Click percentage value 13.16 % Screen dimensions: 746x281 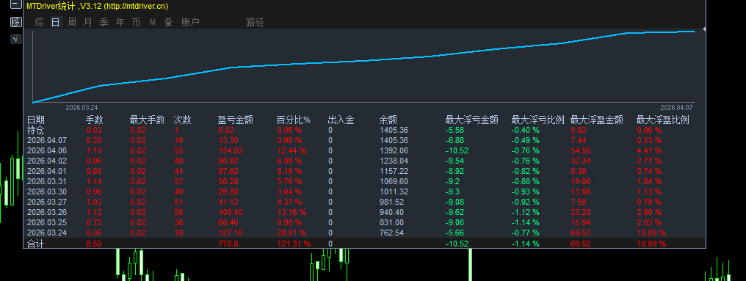click(x=291, y=212)
